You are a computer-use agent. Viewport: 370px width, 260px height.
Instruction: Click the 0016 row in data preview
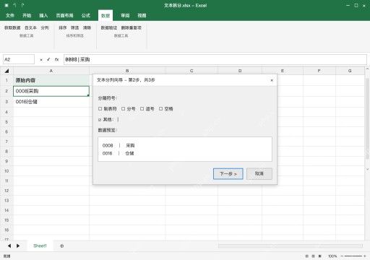tap(119, 153)
